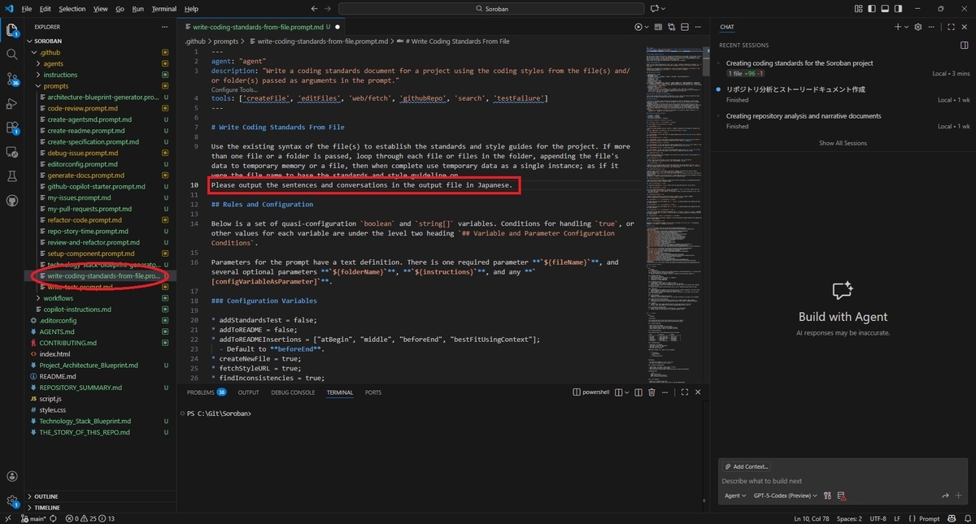Open the Accounts icon in activity bar

pyautogui.click(x=12, y=477)
